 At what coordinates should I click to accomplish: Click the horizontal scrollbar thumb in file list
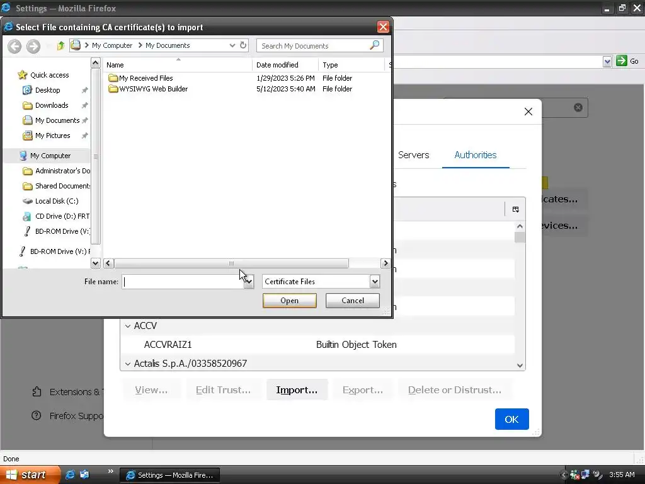click(x=231, y=263)
